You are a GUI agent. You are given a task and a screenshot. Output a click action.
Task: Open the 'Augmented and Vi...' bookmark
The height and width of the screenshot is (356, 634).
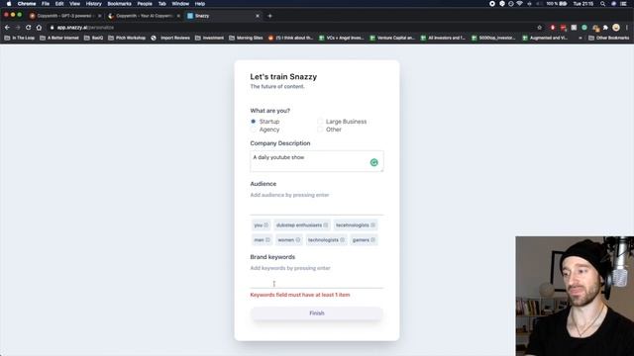[x=545, y=38]
